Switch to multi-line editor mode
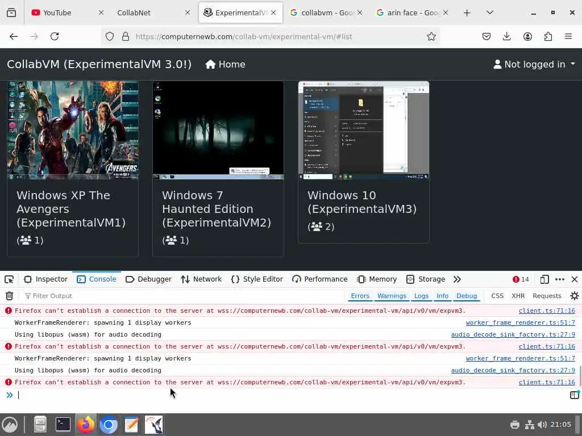Image resolution: width=582 pixels, height=436 pixels. 574,395
